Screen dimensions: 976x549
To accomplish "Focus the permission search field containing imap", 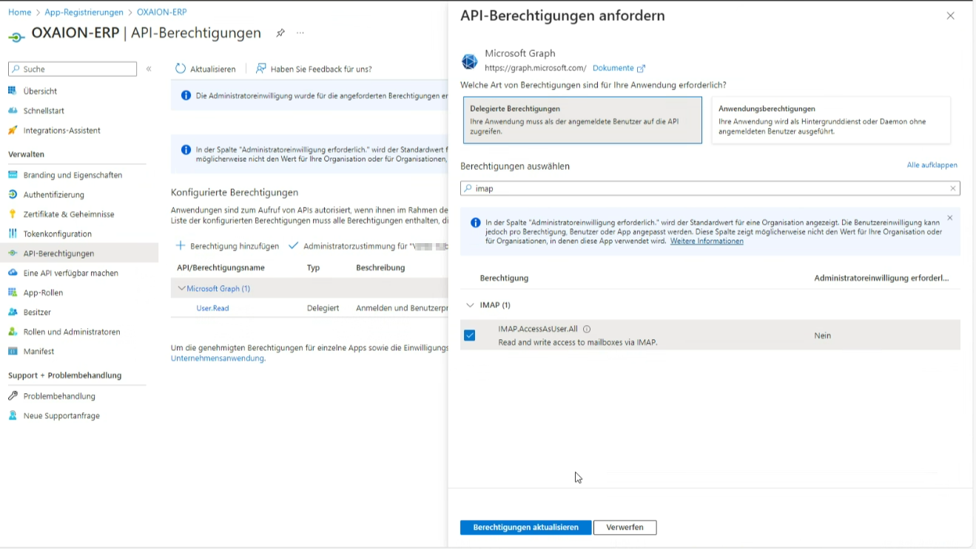I will 710,188.
